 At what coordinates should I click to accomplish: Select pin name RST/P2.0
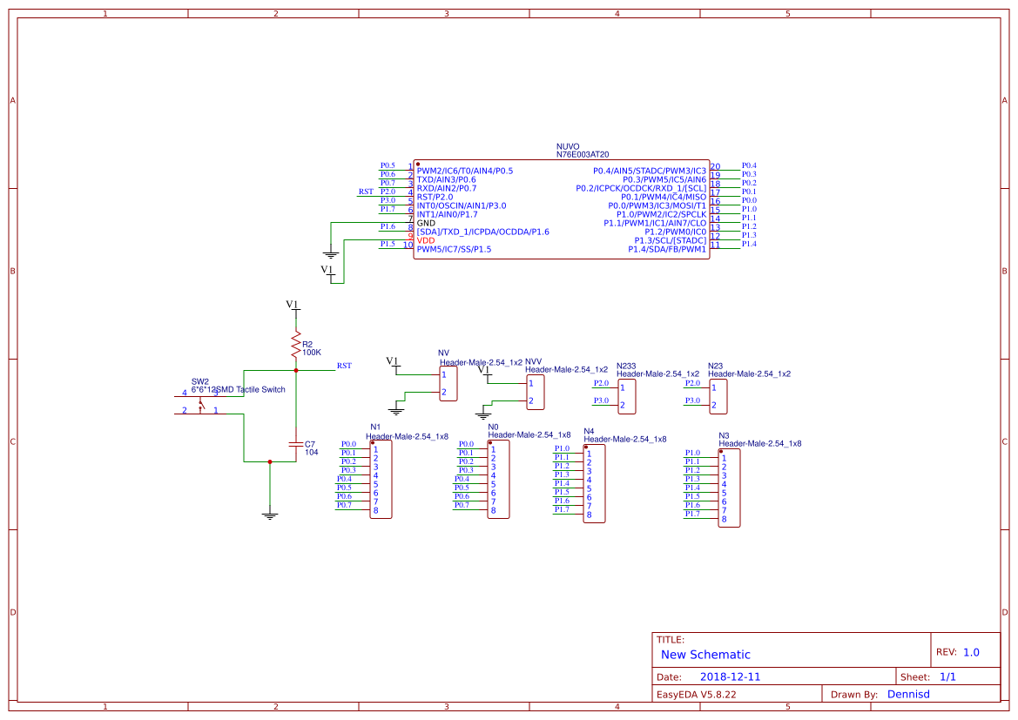pos(435,197)
